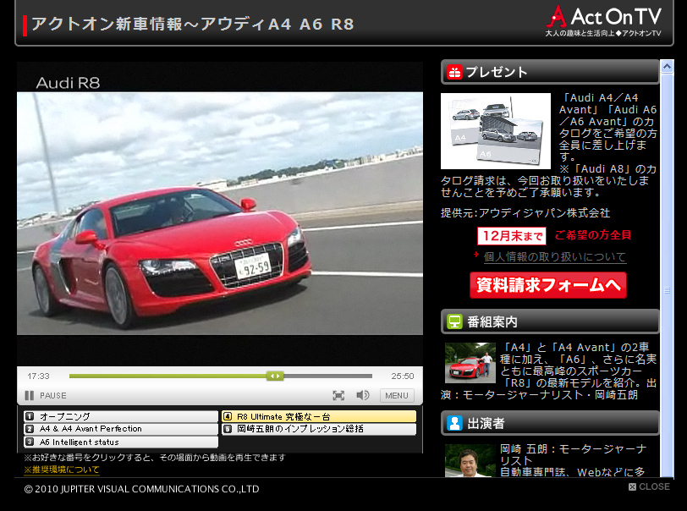Click the 岡崎五朗 performer photo
The image size is (687, 511).
pyautogui.click(x=470, y=460)
